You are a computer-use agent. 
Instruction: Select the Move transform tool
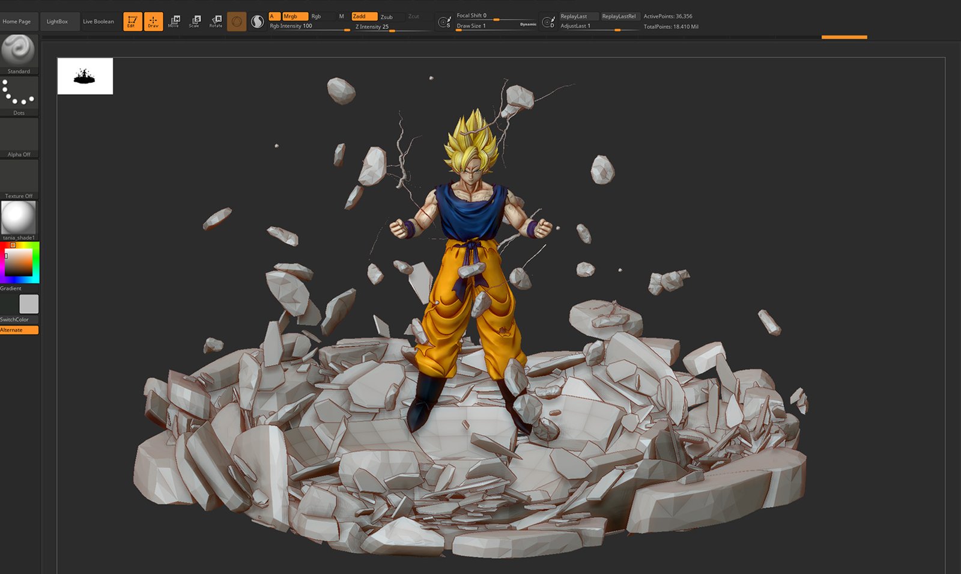click(174, 22)
